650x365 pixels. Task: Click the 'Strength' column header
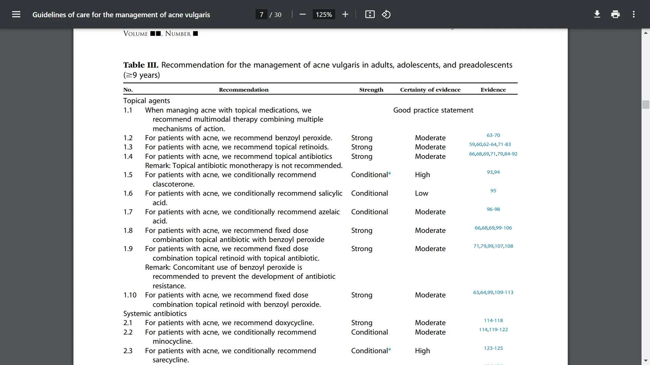pyautogui.click(x=371, y=90)
